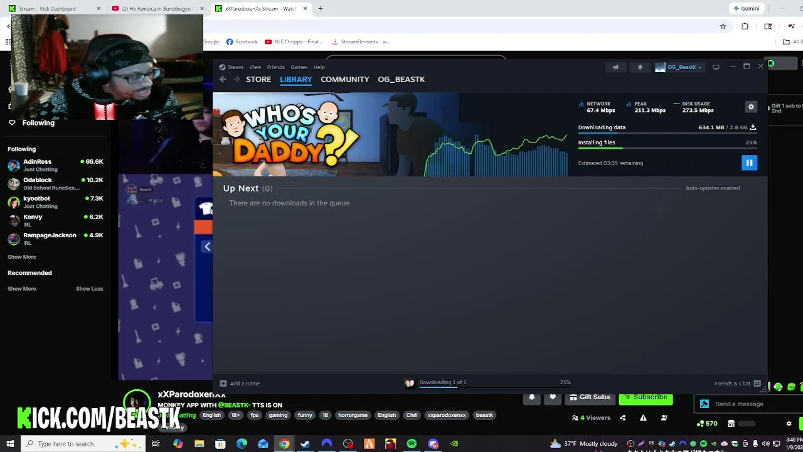Switch Steam to Big Picture mode
The width and height of the screenshot is (803, 452).
pos(716,67)
